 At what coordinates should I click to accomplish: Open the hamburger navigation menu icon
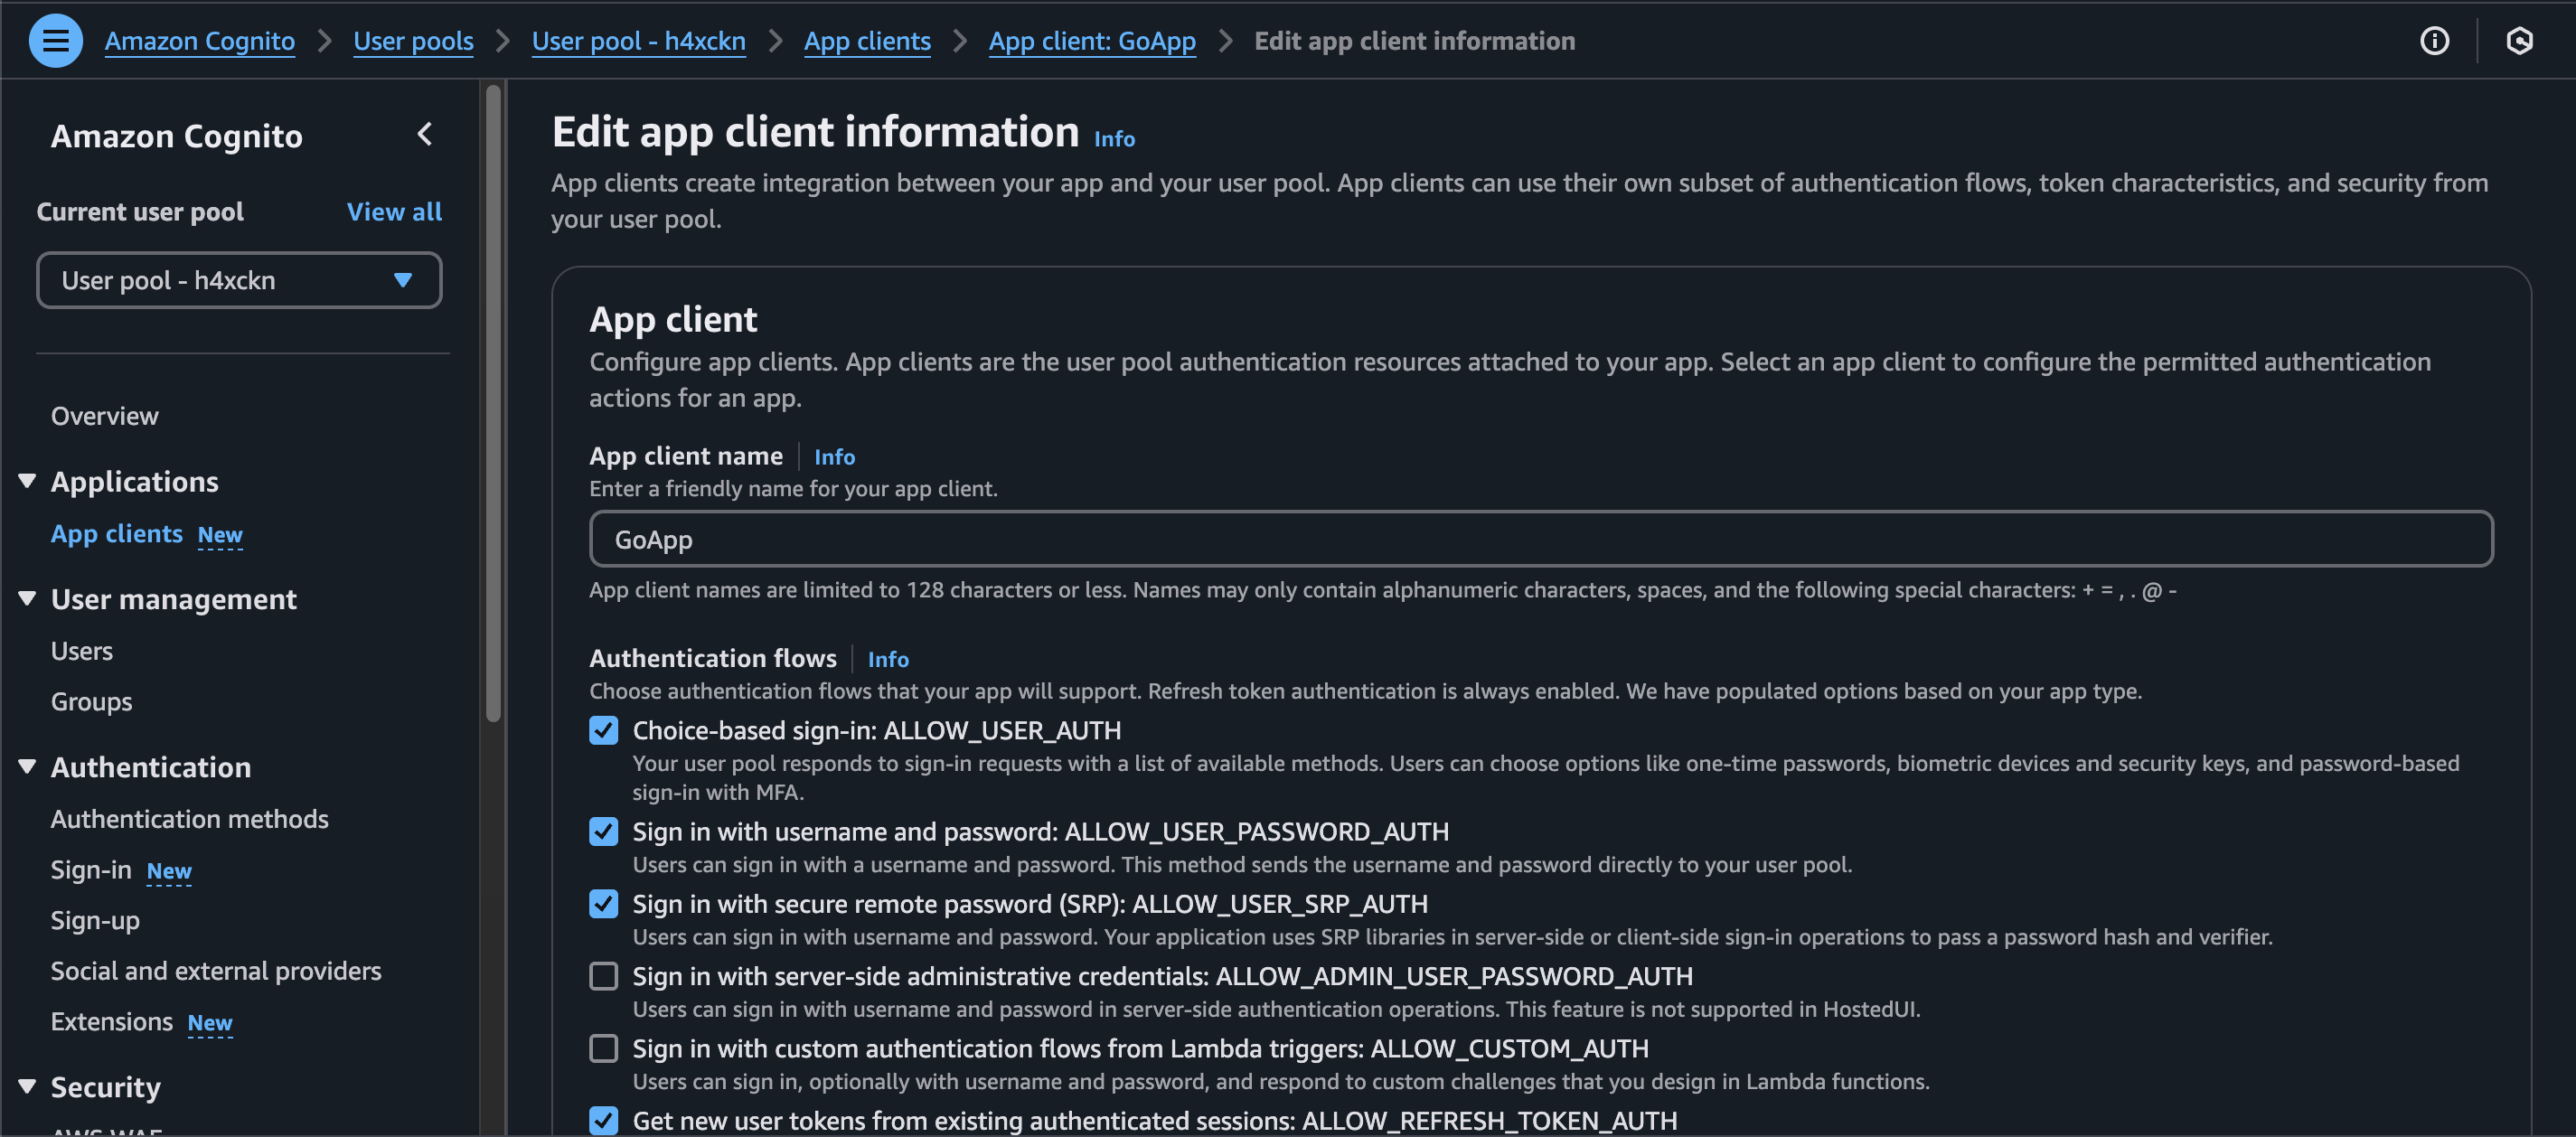click(x=55, y=41)
